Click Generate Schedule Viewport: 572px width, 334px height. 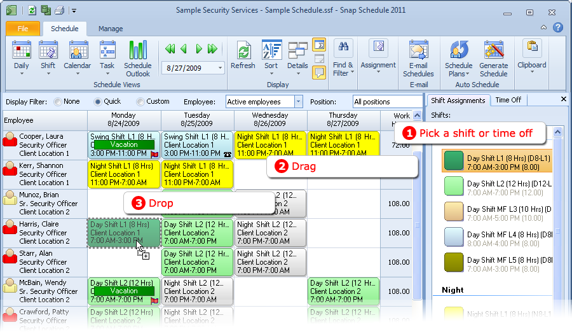pyautogui.click(x=494, y=59)
